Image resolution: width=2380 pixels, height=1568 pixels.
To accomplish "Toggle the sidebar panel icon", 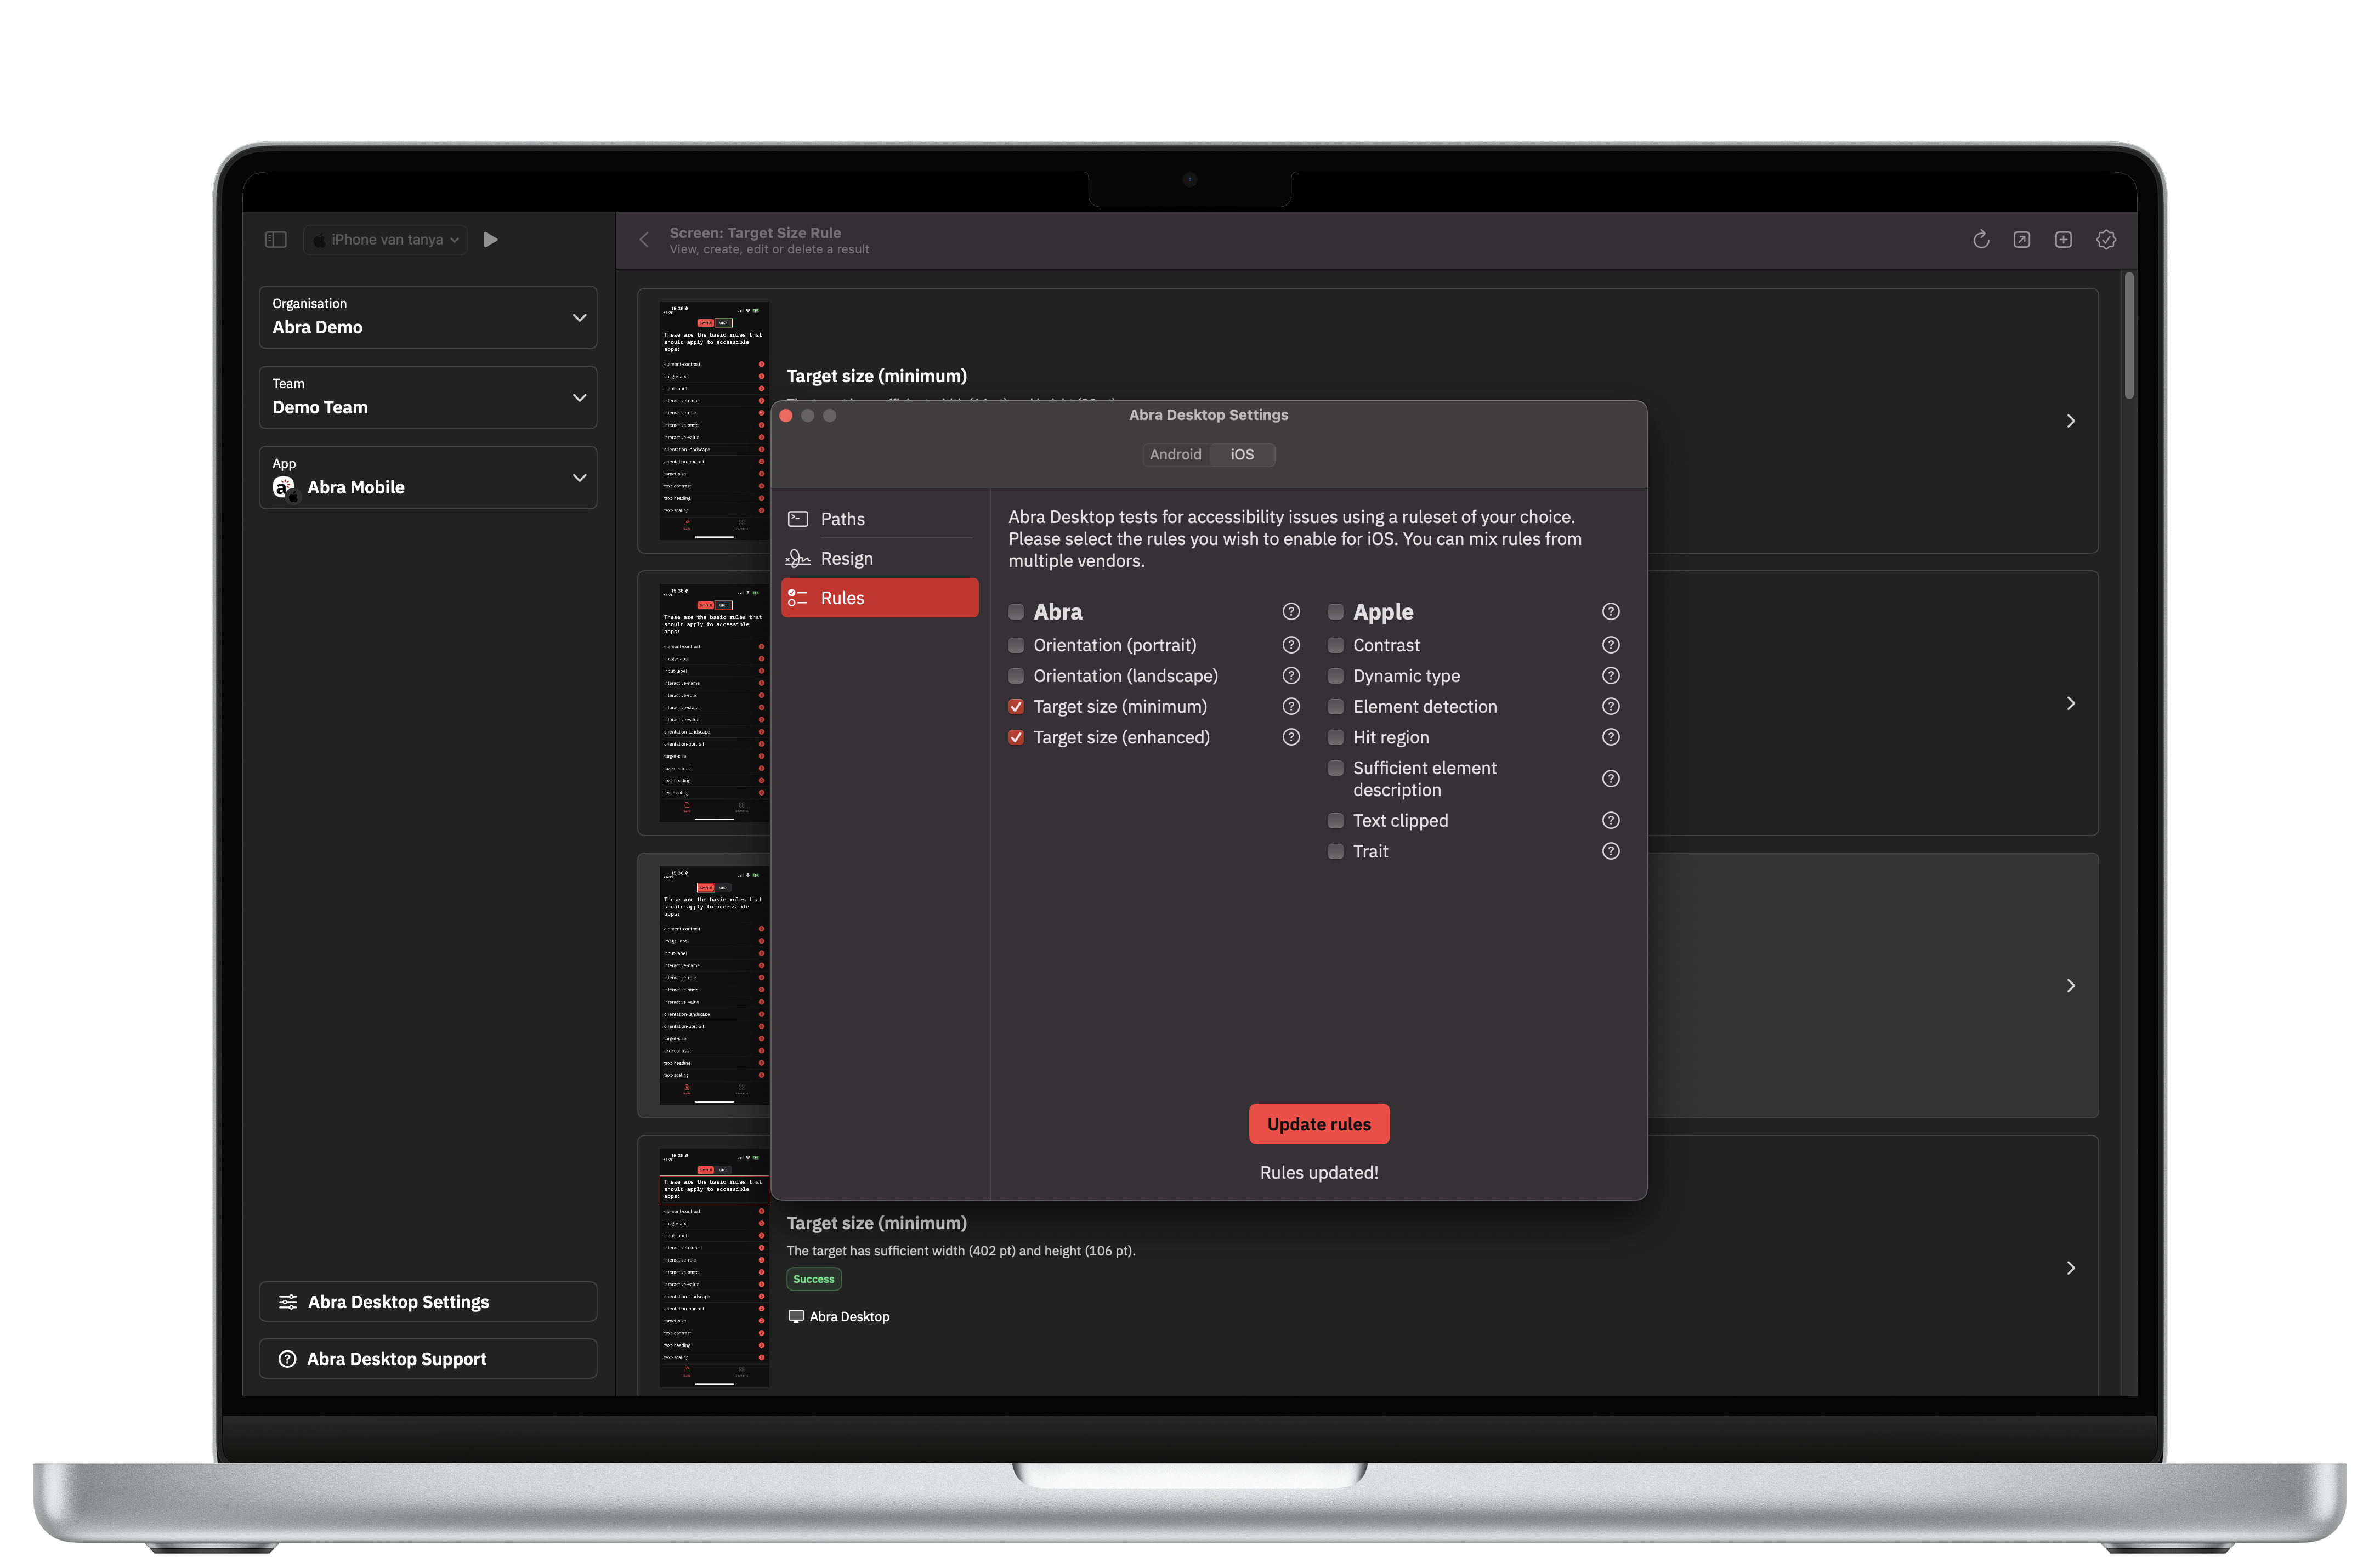I will pyautogui.click(x=276, y=239).
